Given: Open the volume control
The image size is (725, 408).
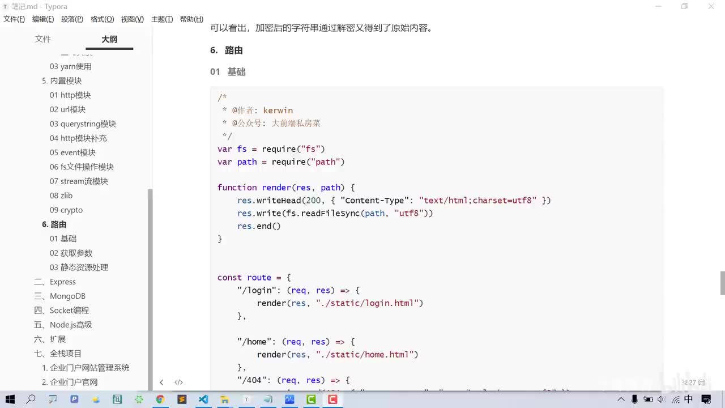Looking at the screenshot, I should tap(661, 399).
